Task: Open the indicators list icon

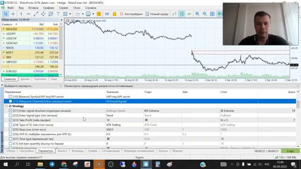Action: (78, 14)
